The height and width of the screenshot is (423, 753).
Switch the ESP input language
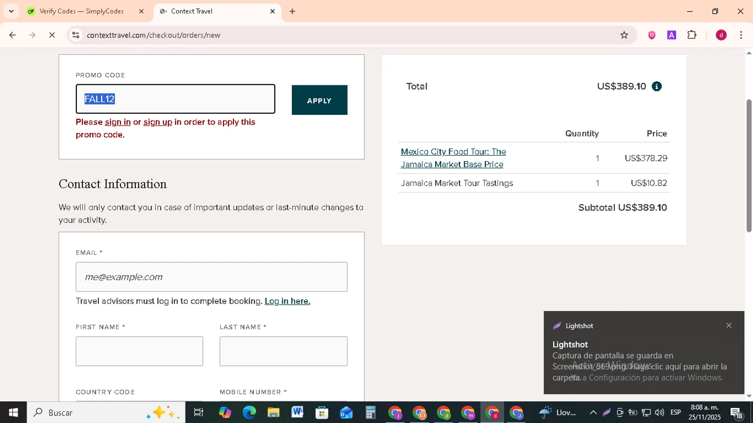(x=676, y=412)
